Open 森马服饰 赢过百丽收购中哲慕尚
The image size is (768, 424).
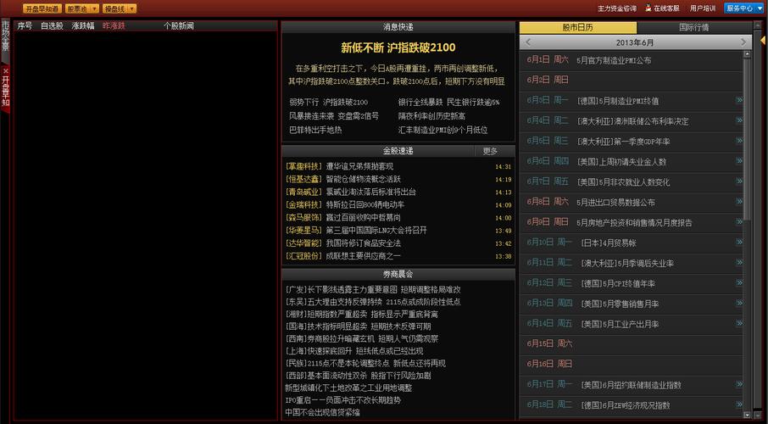343,218
